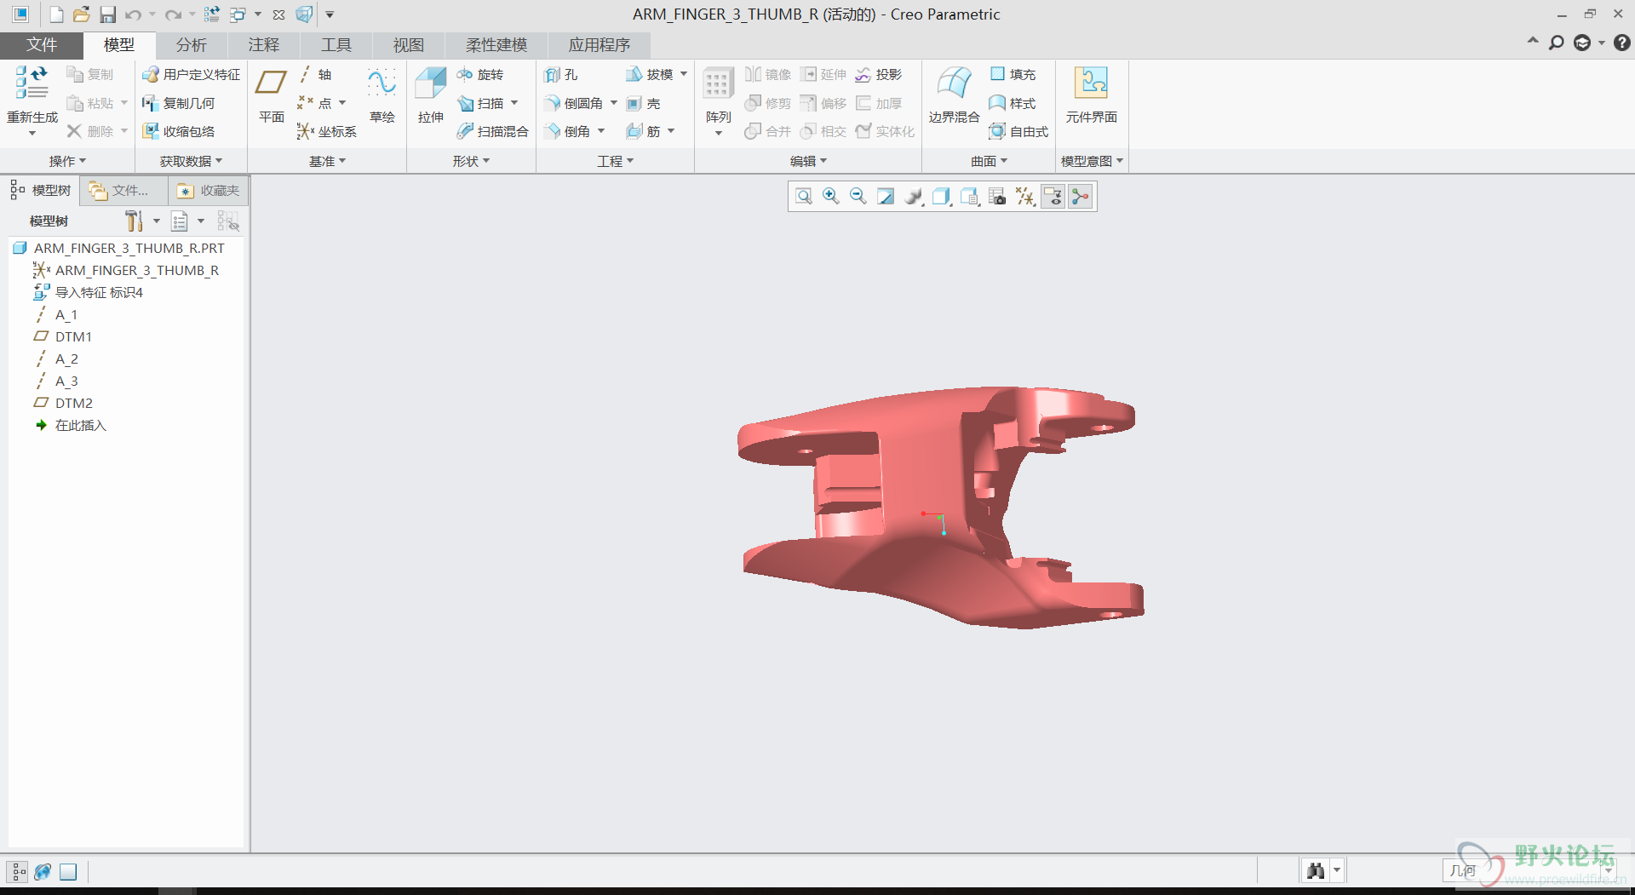Switch to the Annotate (注释) ribbon tab
The image size is (1635, 895).
pos(263,45)
